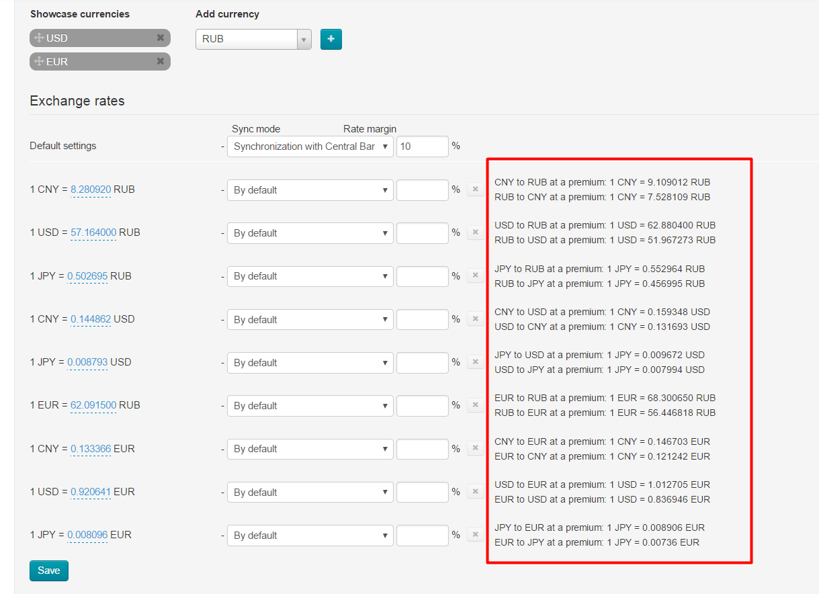This screenshot has height=594, width=819.
Task: Edit the 62.091500 EUR to RUB rate
Action: tap(93, 406)
